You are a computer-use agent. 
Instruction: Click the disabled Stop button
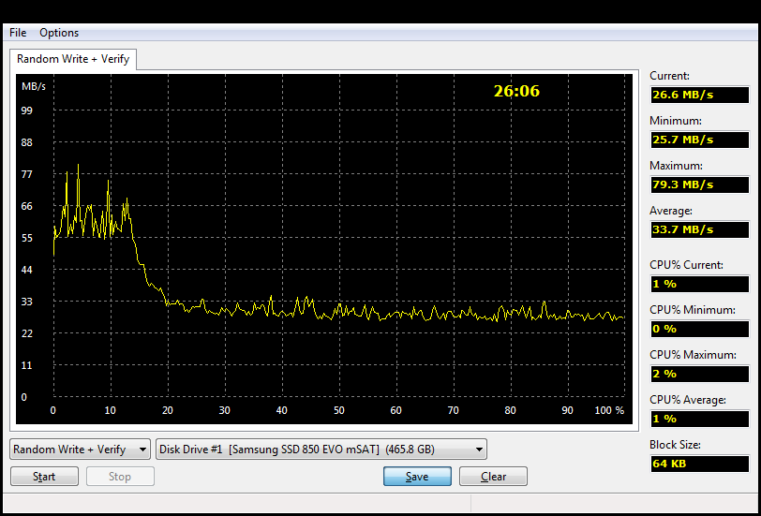pos(120,477)
